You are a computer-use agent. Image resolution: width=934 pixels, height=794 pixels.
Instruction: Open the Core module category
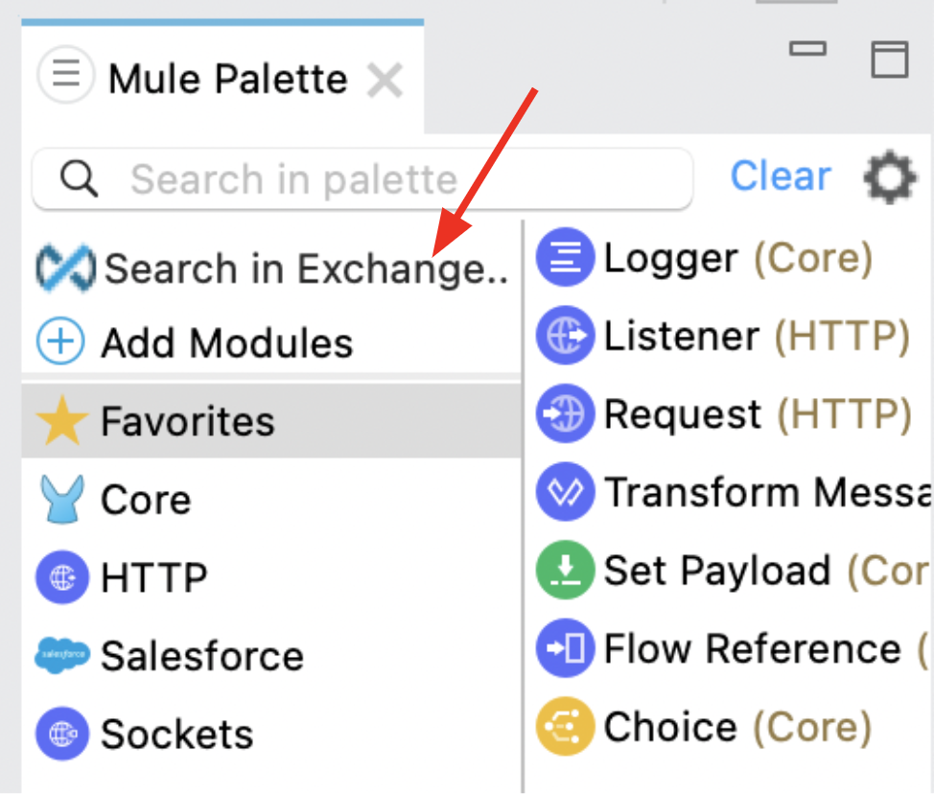[x=146, y=500]
